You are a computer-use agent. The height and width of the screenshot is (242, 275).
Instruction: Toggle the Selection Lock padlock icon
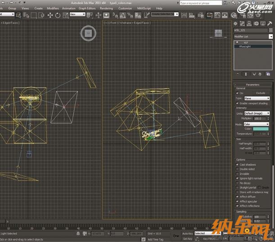point(78,233)
